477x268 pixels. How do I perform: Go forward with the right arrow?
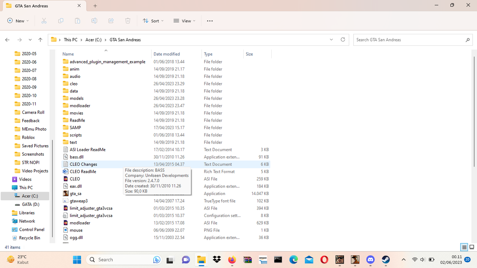[x=19, y=40]
